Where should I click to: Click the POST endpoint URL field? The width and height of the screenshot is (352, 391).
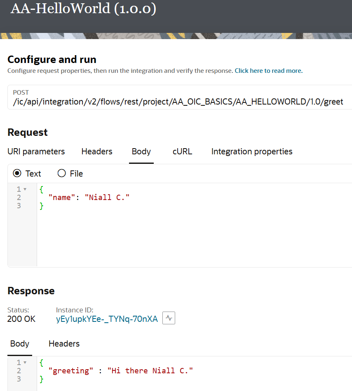click(x=178, y=102)
